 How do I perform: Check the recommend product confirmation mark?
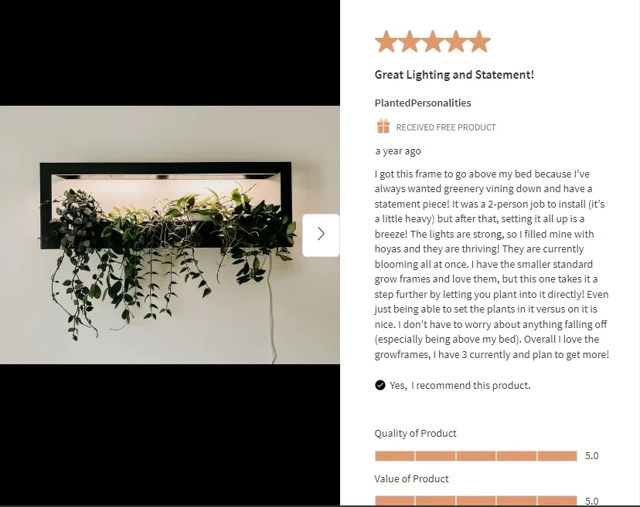coord(379,384)
